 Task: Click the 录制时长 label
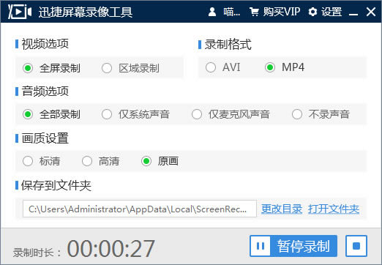(x=37, y=253)
